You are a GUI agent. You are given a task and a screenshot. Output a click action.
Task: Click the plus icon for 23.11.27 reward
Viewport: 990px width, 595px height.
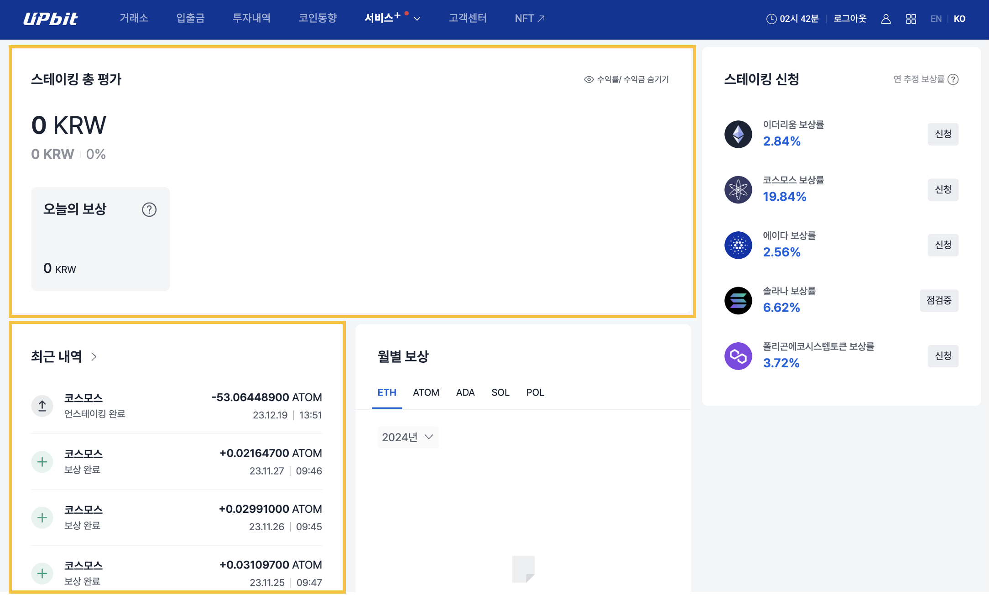pos(42,462)
